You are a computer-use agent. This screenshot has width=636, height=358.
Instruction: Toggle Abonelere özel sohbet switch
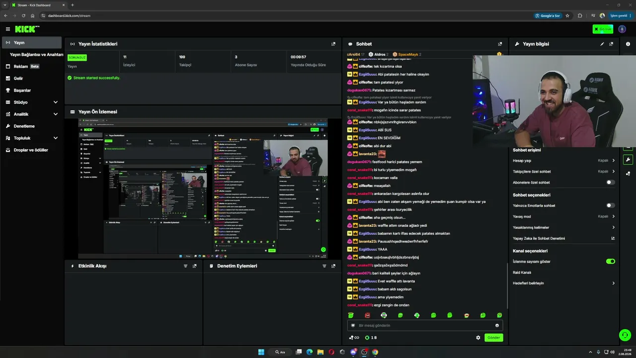pos(611,182)
